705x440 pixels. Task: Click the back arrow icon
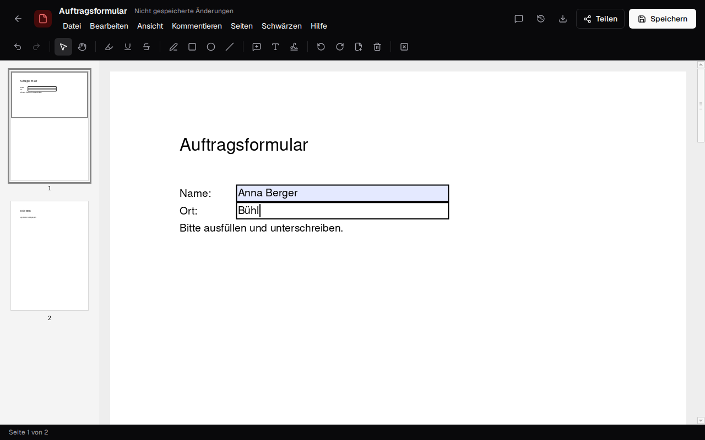18,19
